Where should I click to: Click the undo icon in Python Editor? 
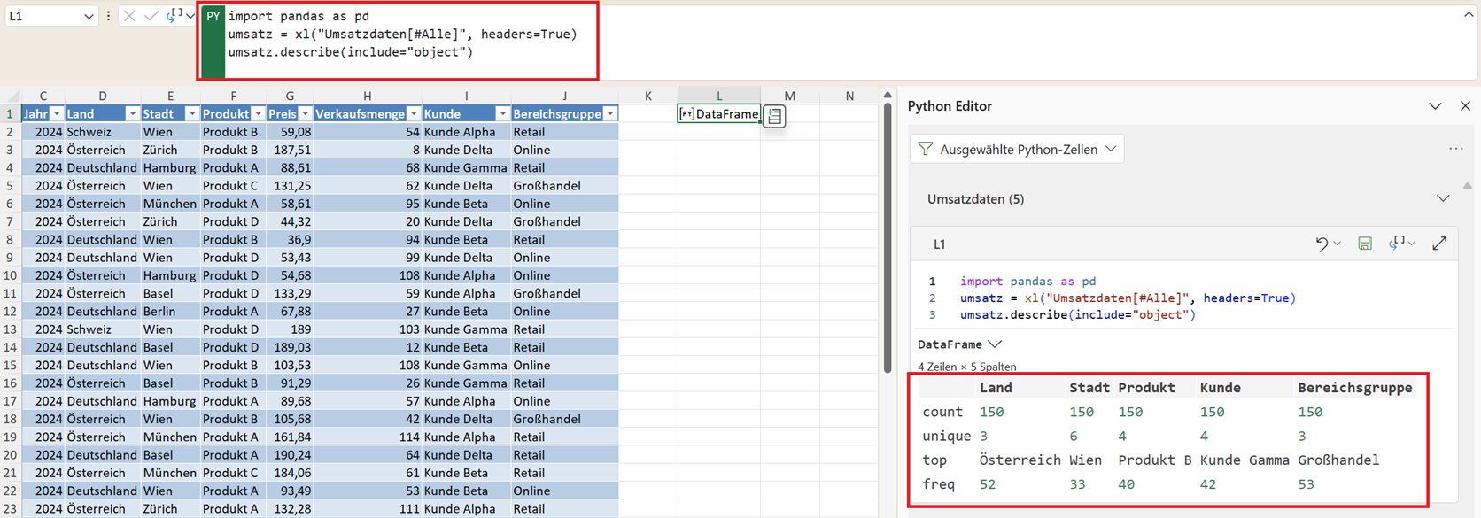pyautogui.click(x=1322, y=244)
